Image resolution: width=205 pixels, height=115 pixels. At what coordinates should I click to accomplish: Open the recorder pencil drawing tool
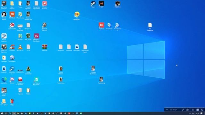tap(183, 110)
